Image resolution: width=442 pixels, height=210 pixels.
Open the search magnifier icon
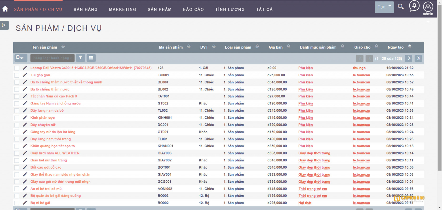tap(401, 7)
